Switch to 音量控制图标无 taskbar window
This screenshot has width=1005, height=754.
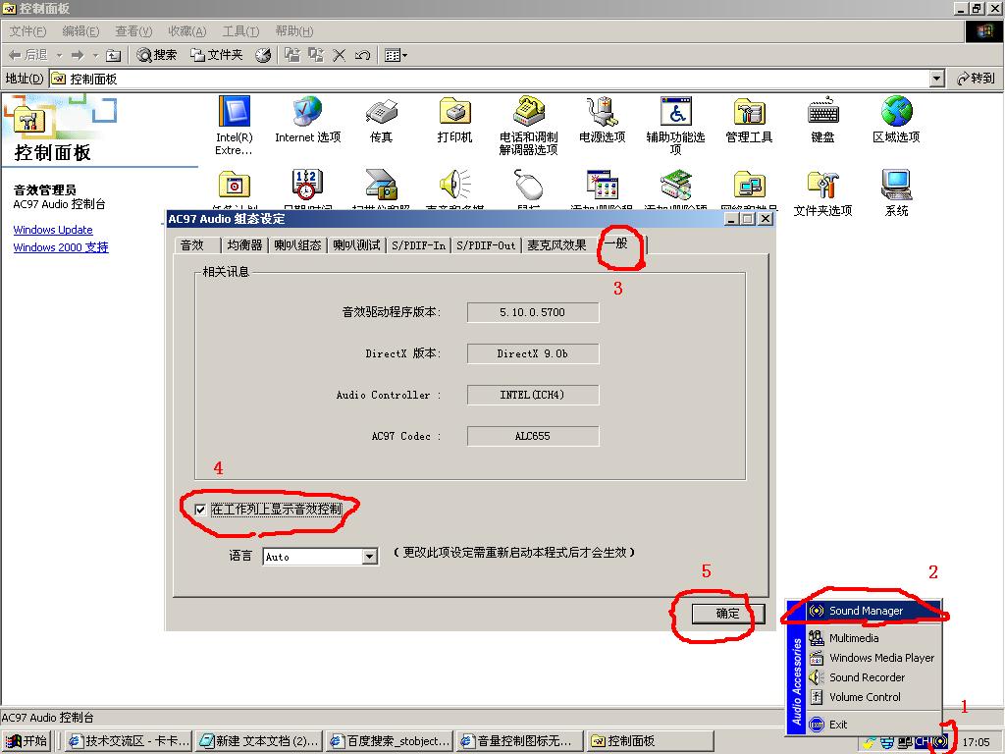520,740
